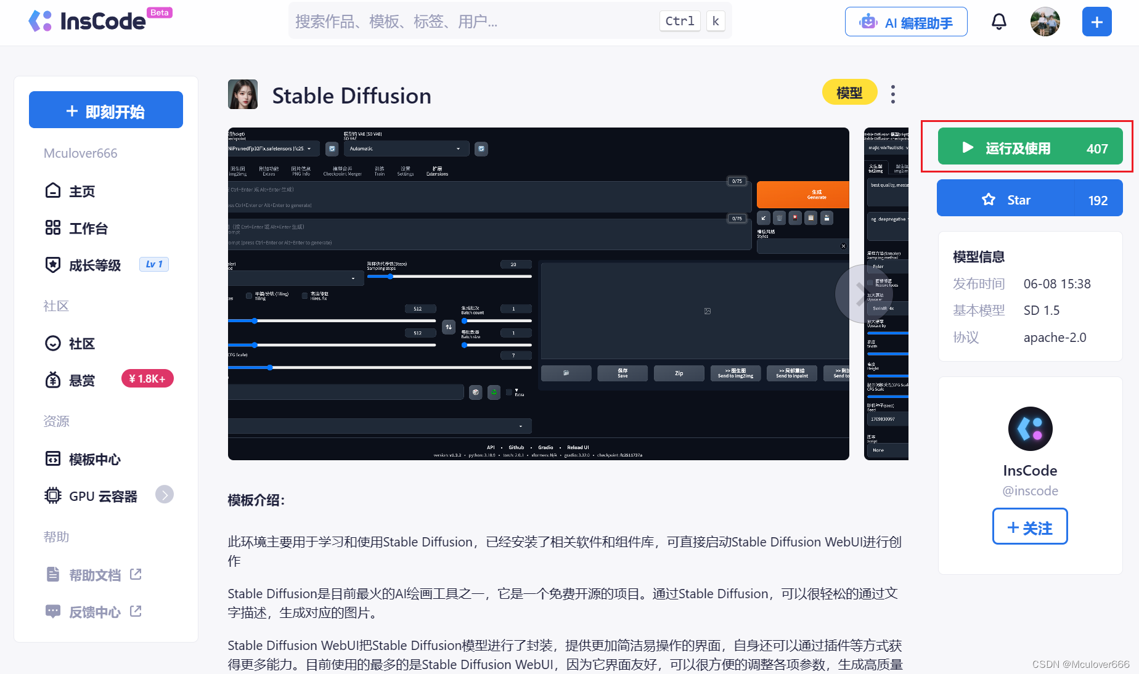Open the three-dot more options menu
Viewport: 1139px width, 674px height.
tap(892, 94)
